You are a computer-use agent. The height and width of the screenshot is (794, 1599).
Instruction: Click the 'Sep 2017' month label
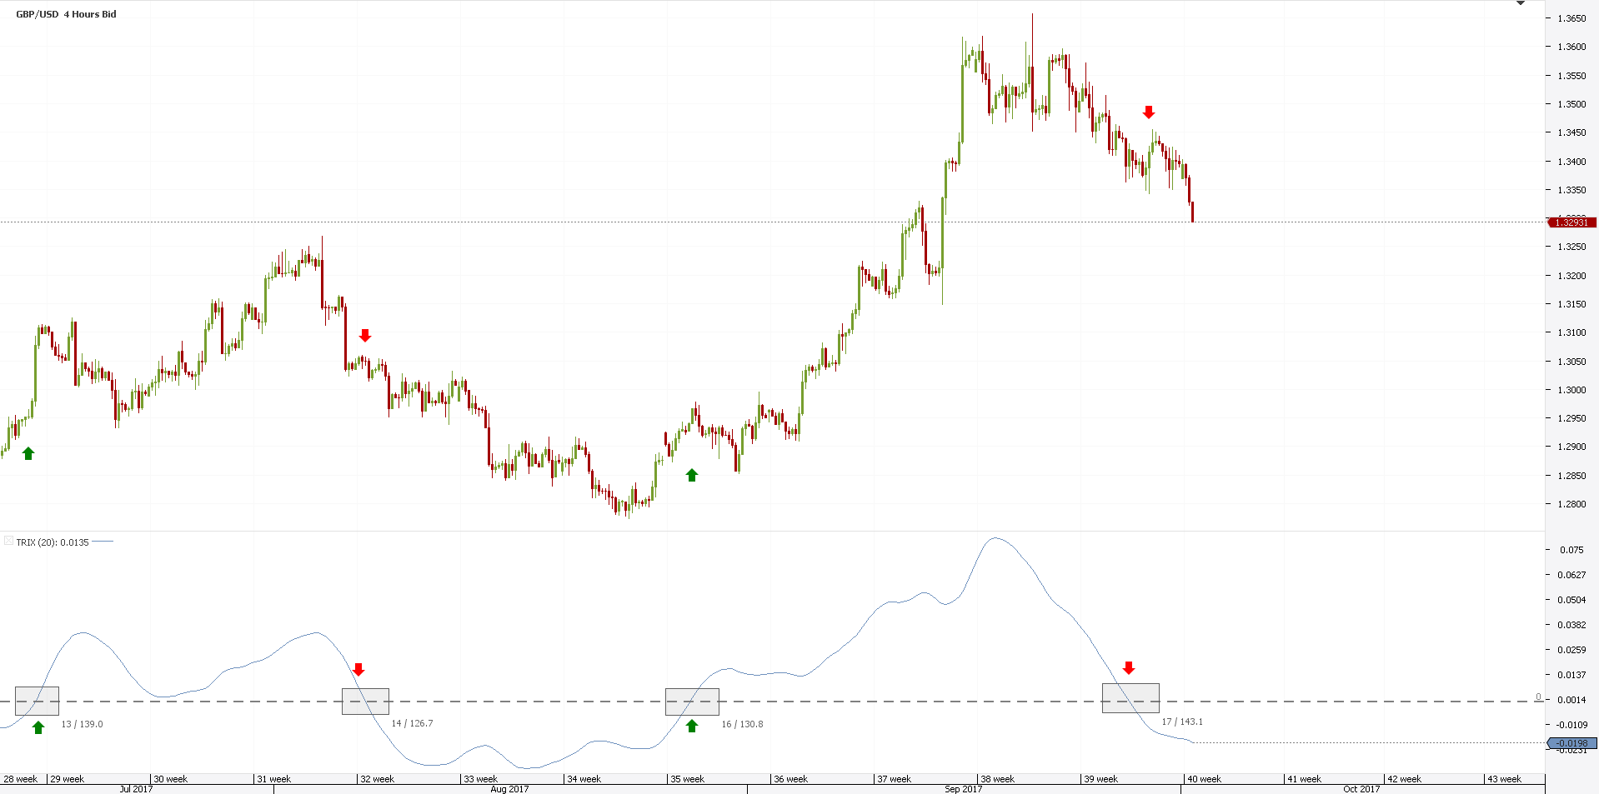pyautogui.click(x=963, y=789)
